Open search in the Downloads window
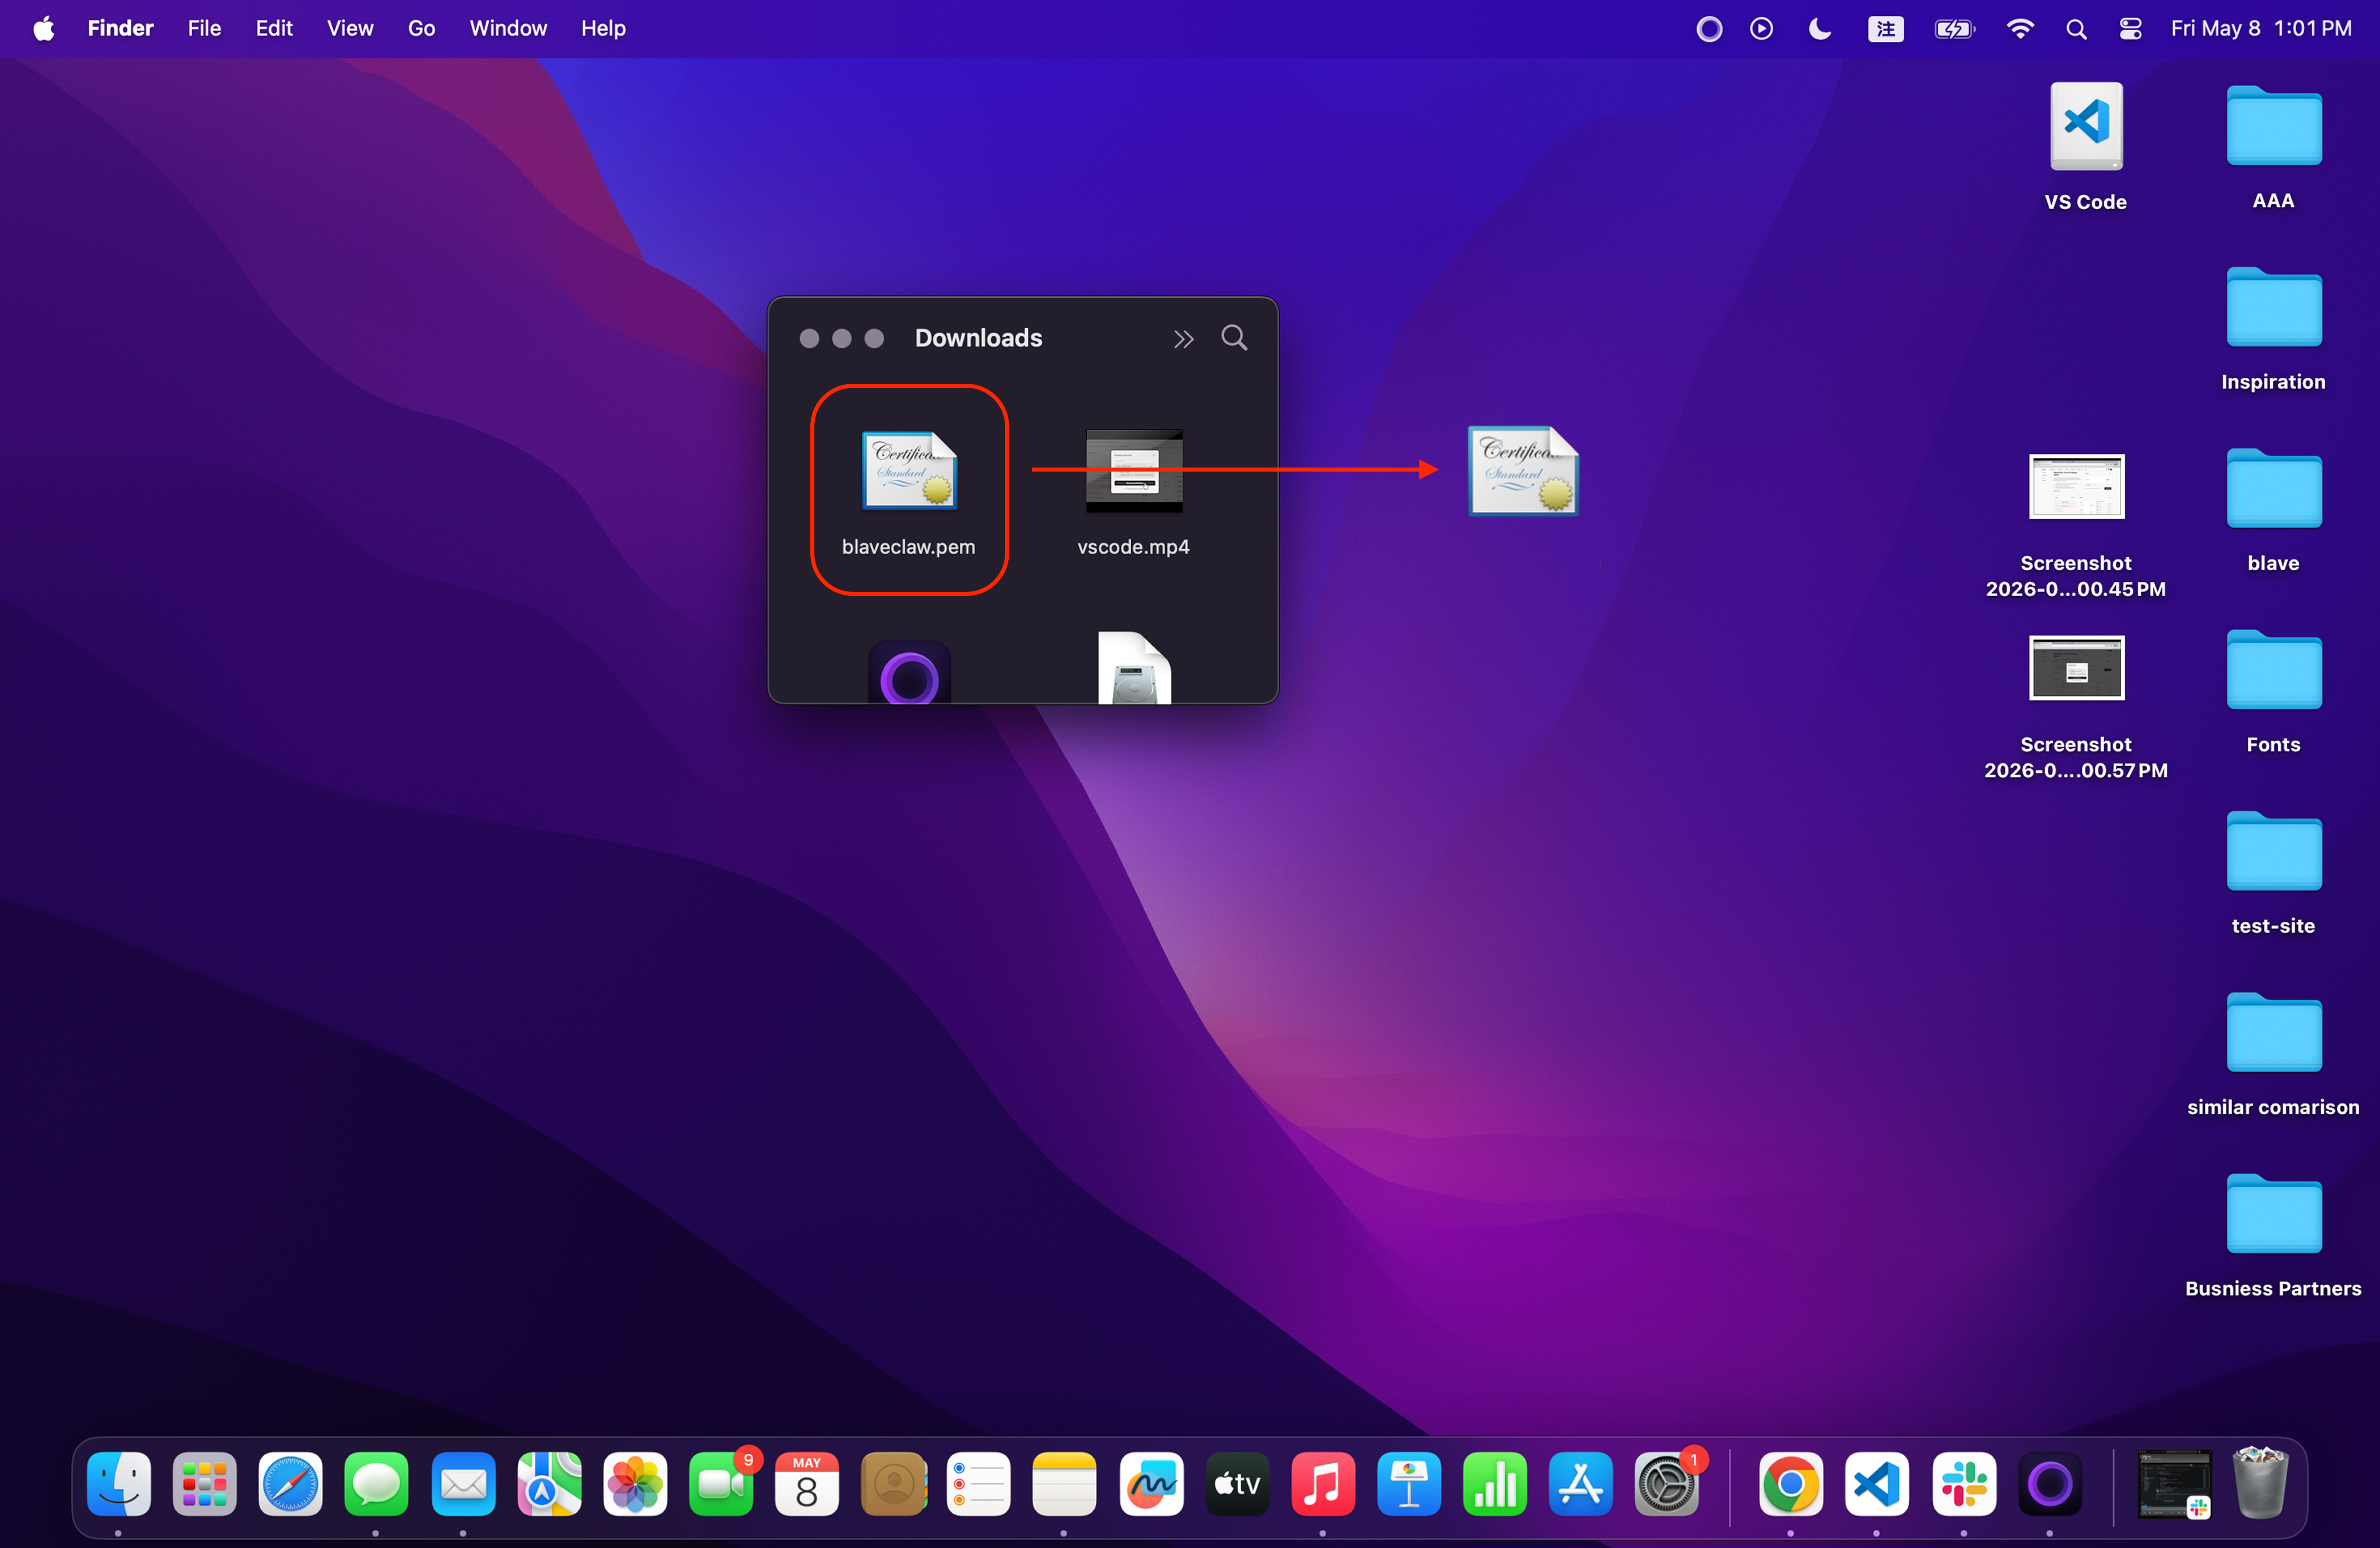Screen dimensions: 2380x1548 [1234, 338]
